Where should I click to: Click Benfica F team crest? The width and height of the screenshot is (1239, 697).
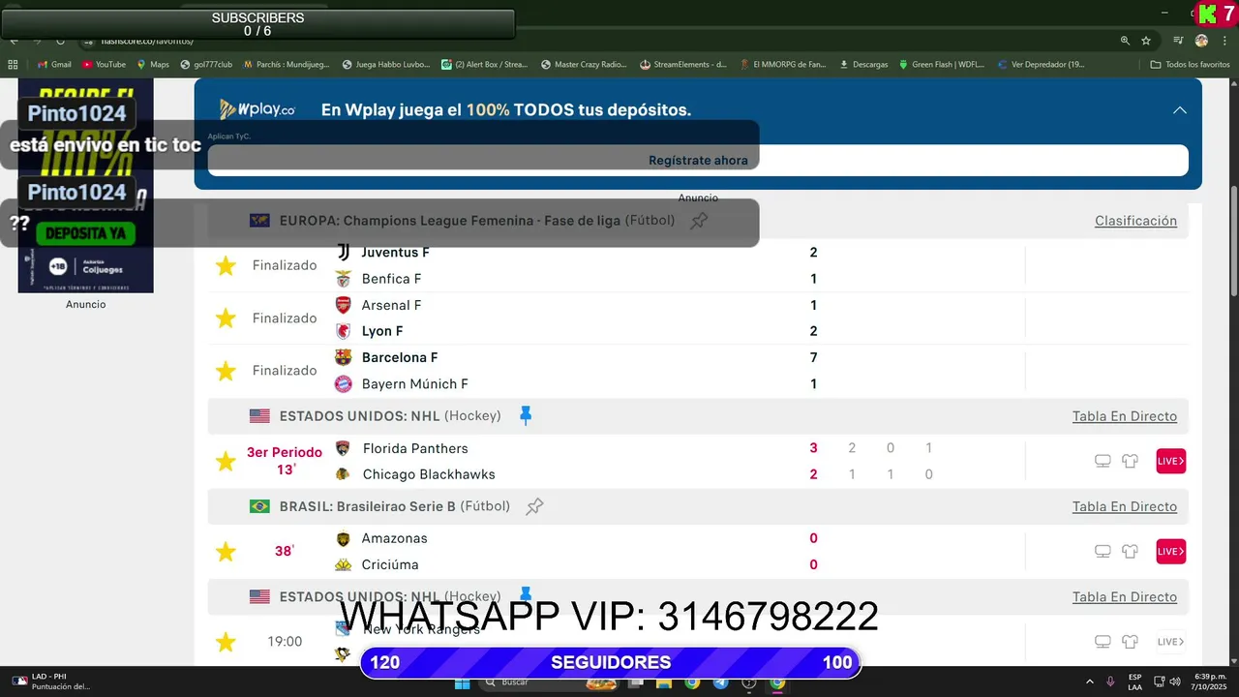point(344,279)
